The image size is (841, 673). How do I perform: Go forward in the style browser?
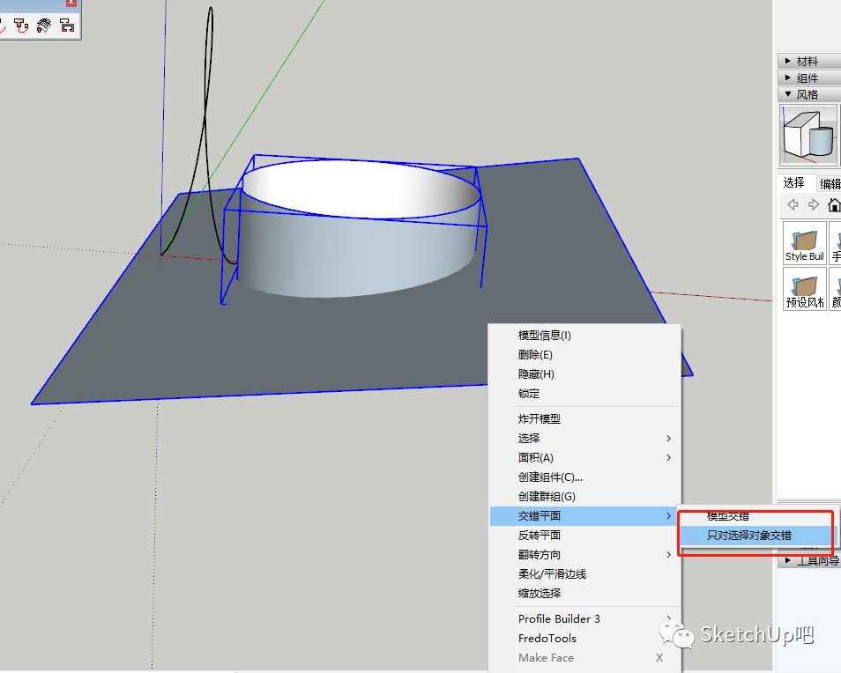[x=814, y=204]
